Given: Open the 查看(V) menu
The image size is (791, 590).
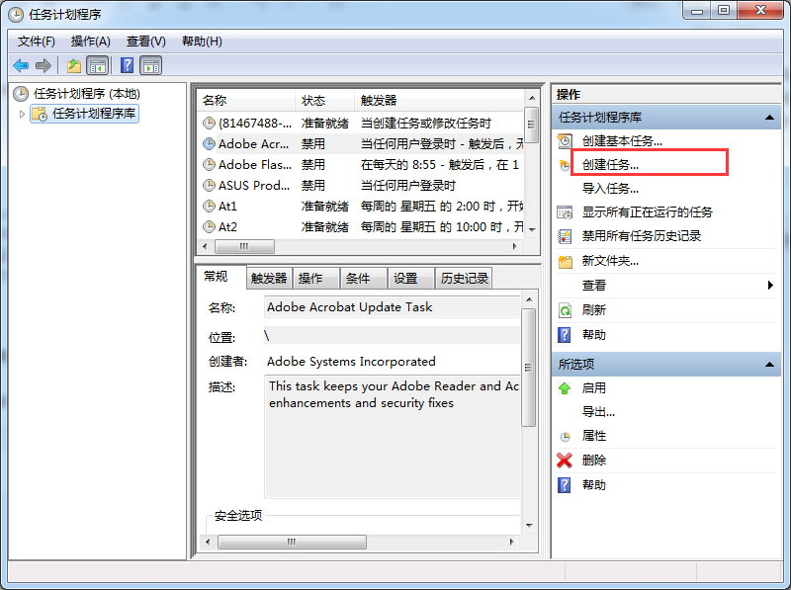Looking at the screenshot, I should [145, 42].
